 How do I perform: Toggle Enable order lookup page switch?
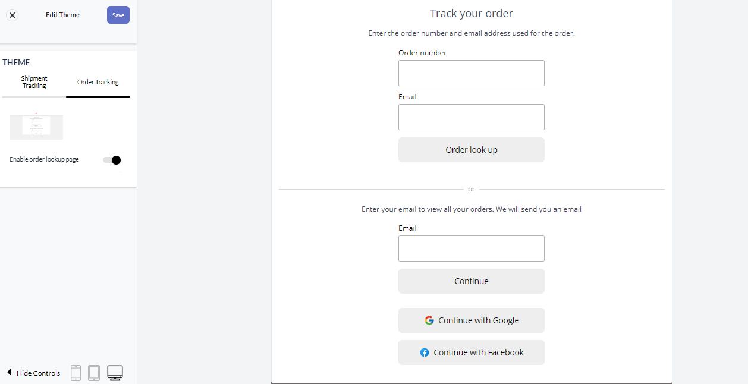tap(112, 160)
